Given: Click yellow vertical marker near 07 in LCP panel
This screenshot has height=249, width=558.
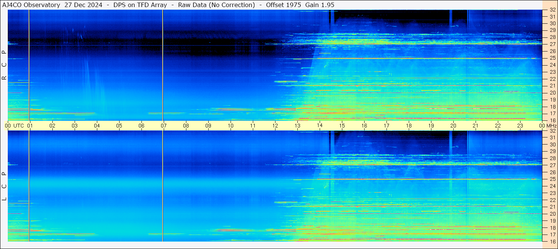Looking at the screenshot, I should (x=163, y=186).
